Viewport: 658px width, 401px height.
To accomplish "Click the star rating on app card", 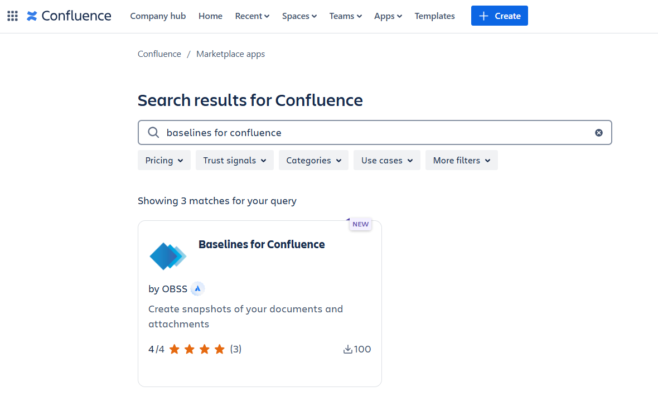I will 196,349.
